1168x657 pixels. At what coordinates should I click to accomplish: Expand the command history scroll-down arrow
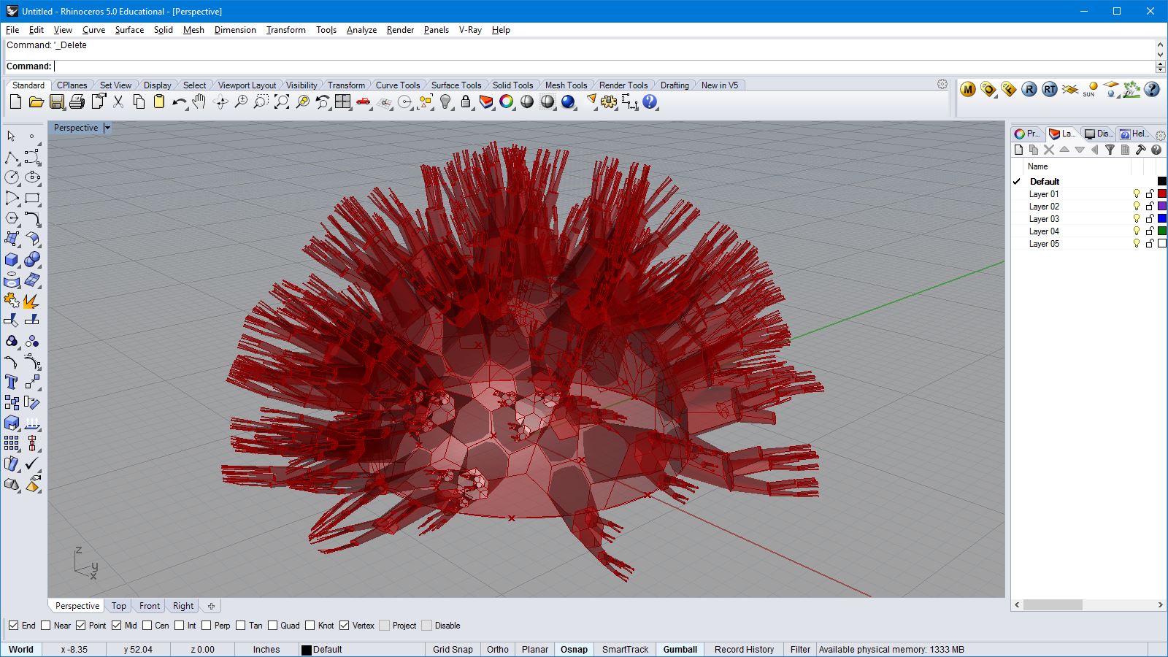click(x=1160, y=55)
